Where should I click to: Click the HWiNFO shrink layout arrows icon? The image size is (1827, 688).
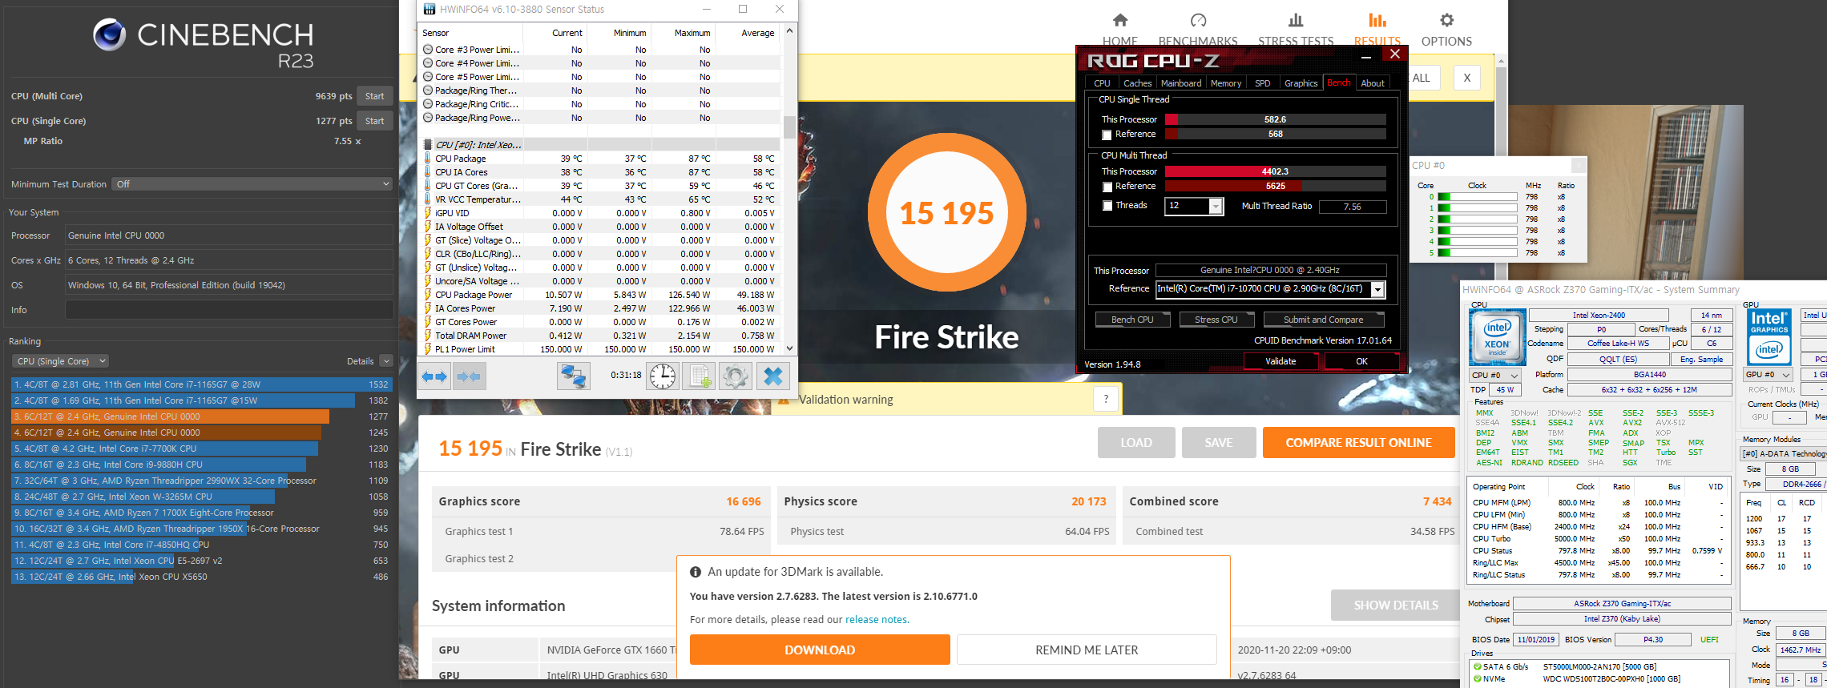click(469, 376)
